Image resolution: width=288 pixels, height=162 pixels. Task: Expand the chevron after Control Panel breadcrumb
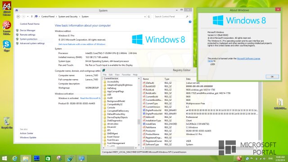[x=56, y=17]
